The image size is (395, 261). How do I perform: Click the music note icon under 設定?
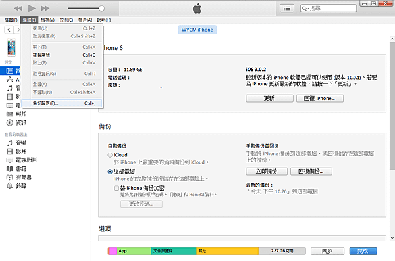click(x=10, y=88)
